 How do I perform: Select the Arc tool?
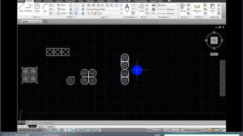[45, 8]
